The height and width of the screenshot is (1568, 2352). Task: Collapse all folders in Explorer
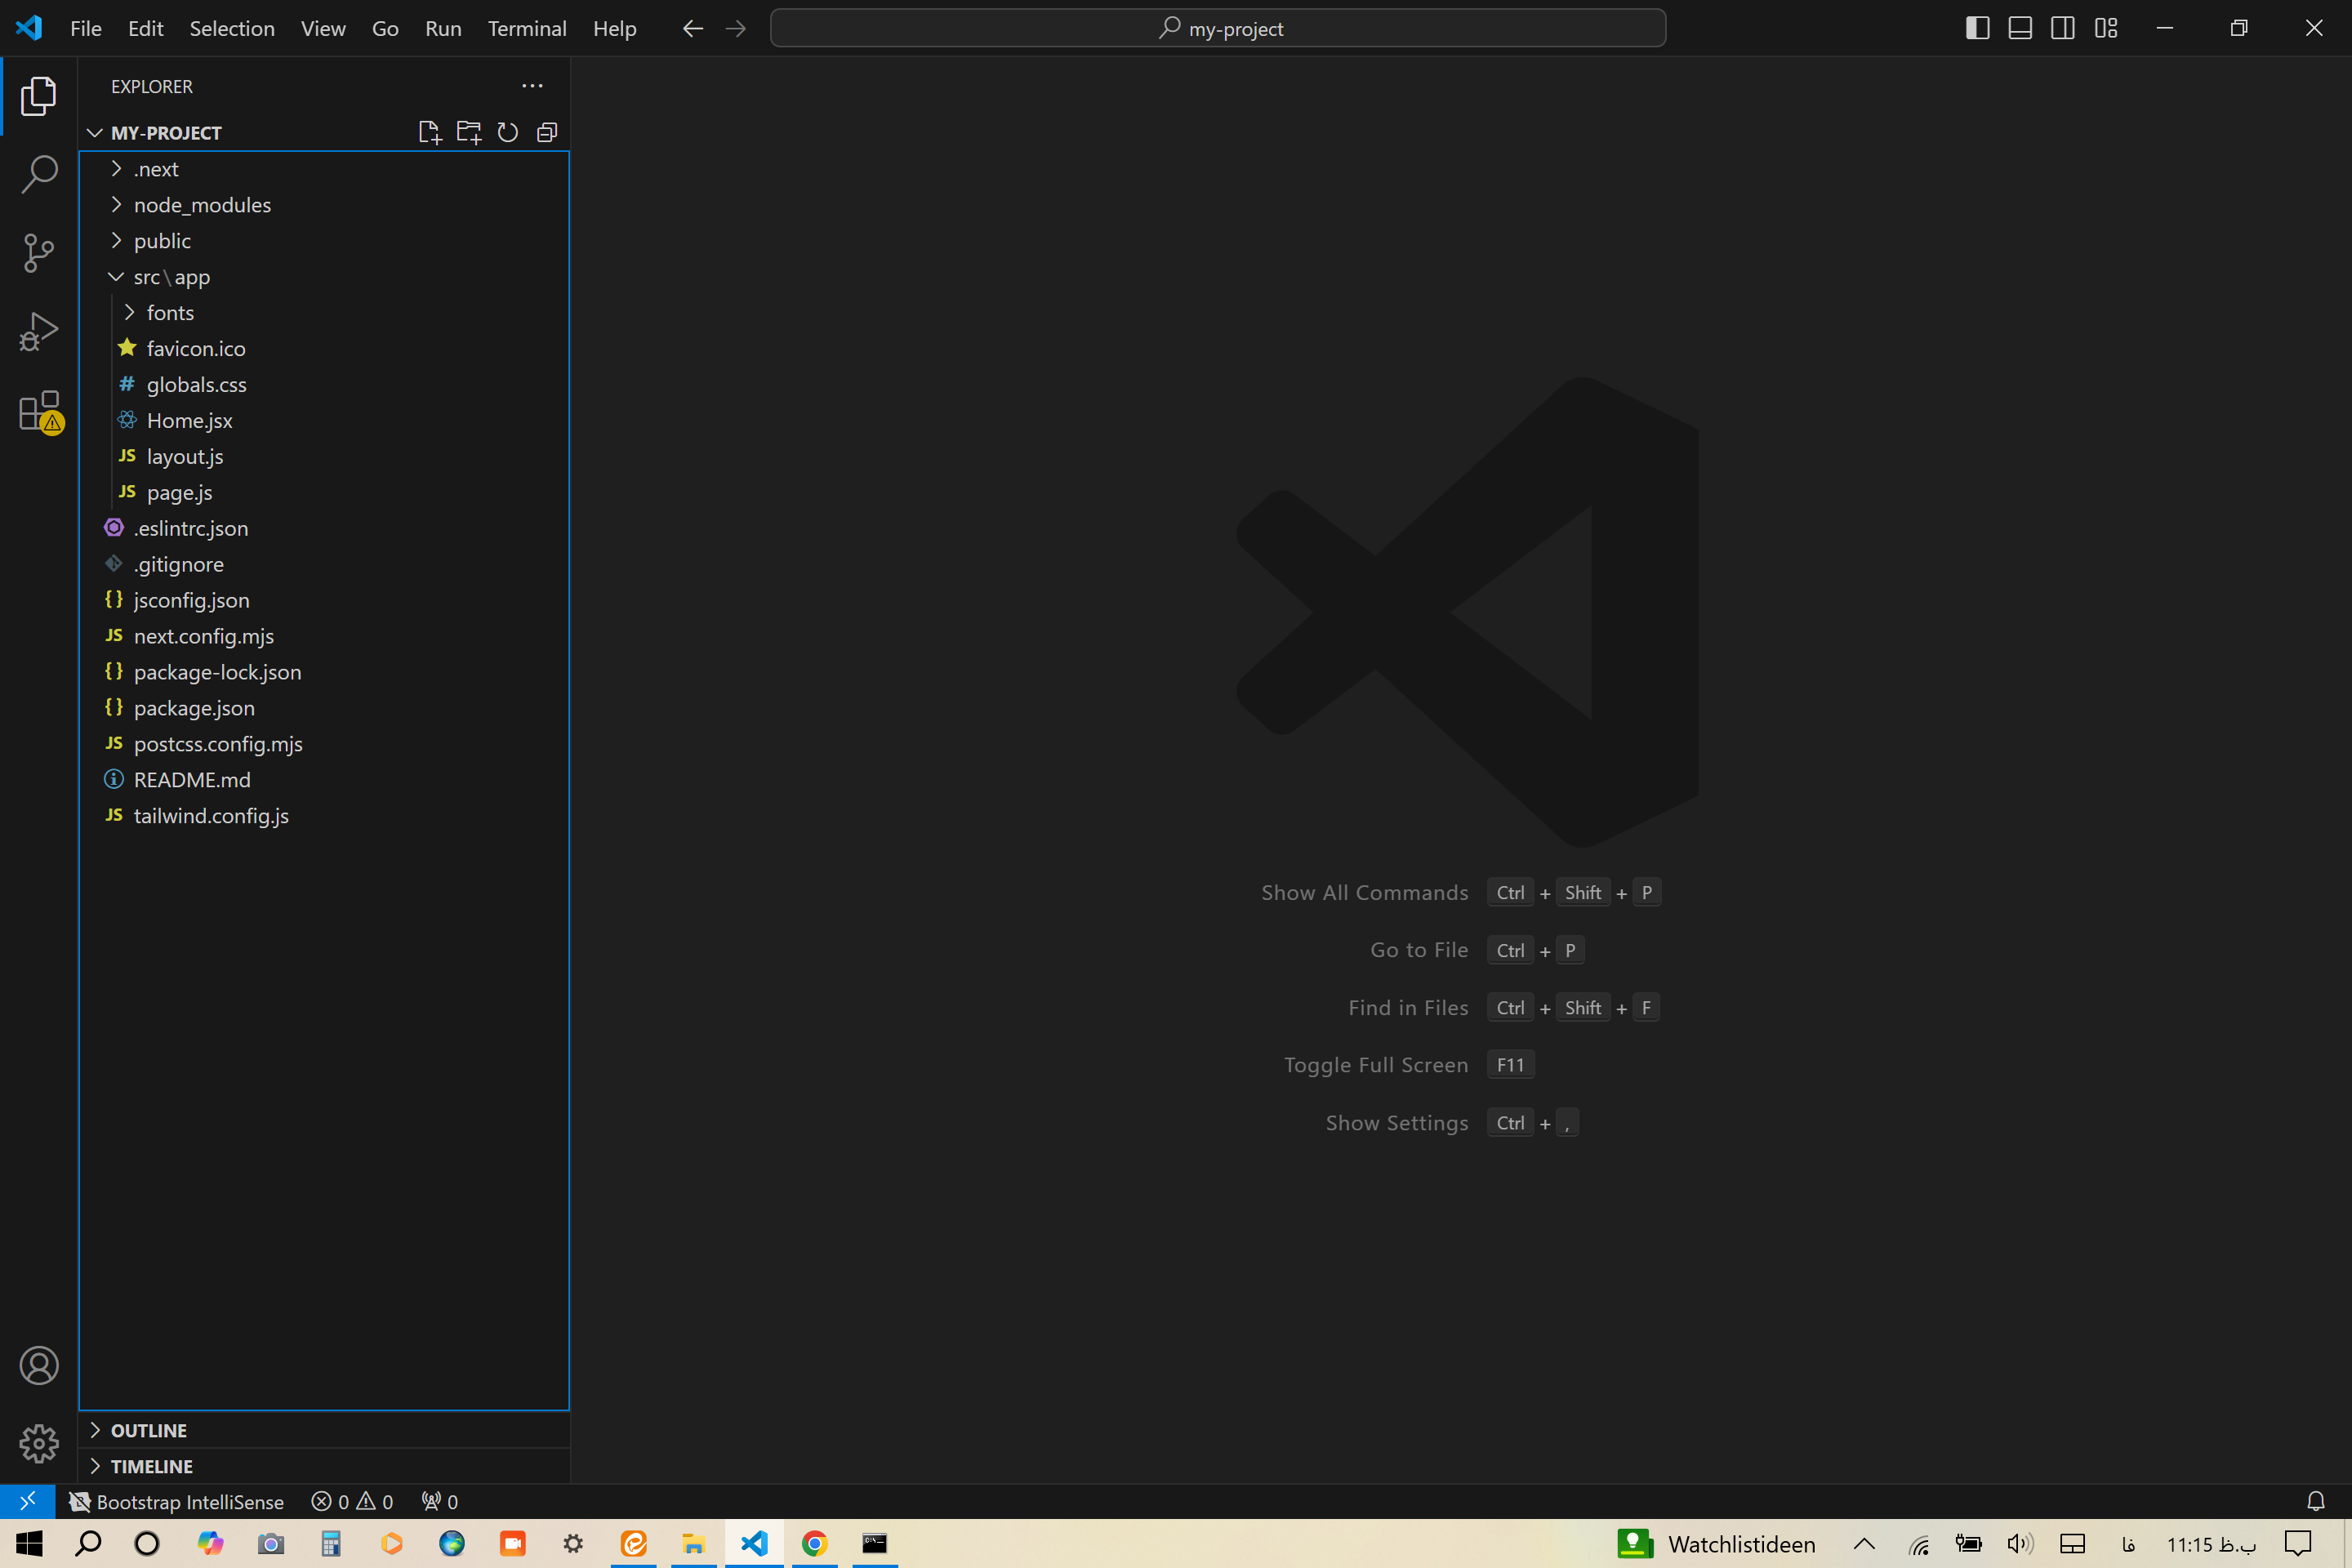point(547,132)
